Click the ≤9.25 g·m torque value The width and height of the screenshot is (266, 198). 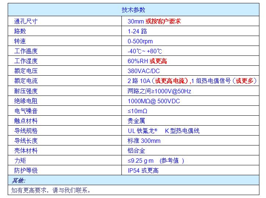click(141, 161)
